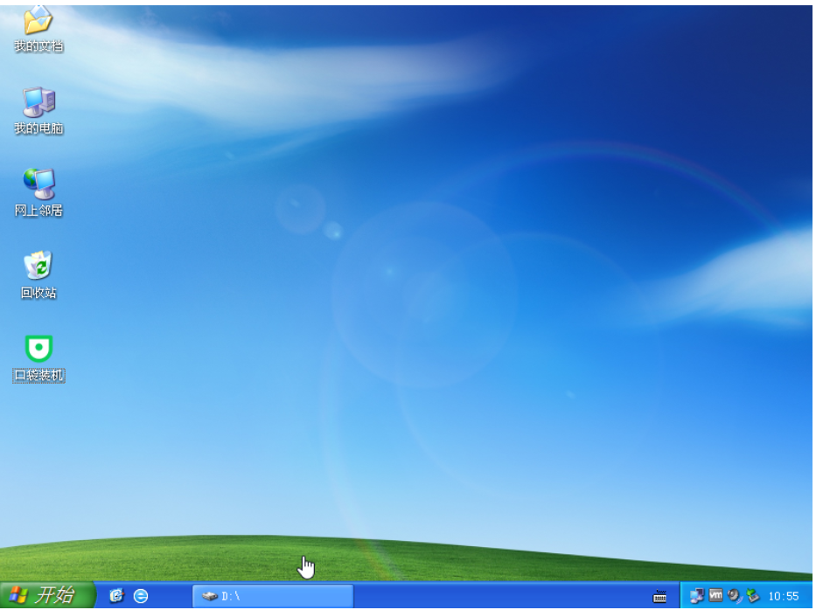Select the 回收站 recycle bin icon
The width and height of the screenshot is (816, 610).
(x=38, y=266)
